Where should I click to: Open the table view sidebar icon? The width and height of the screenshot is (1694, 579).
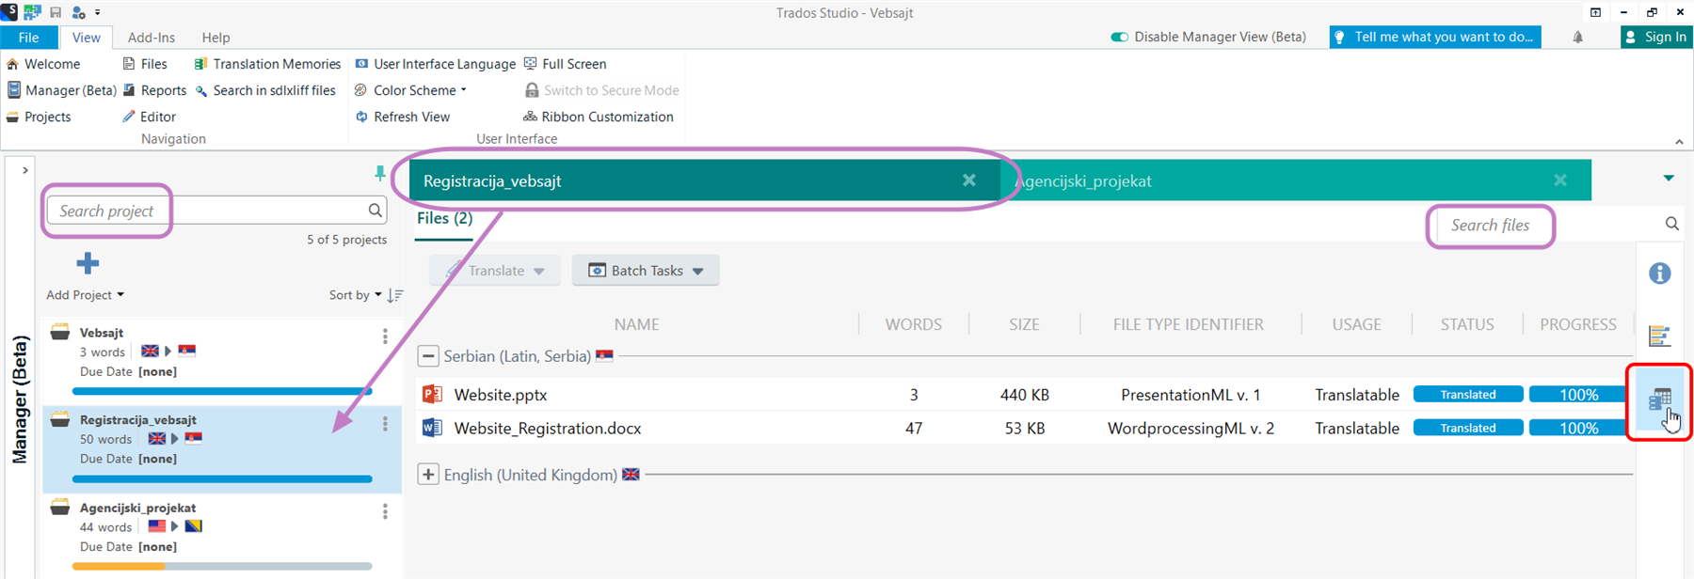coord(1660,399)
